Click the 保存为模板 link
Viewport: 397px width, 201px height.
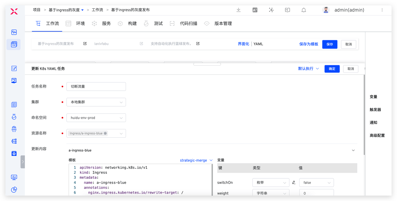[309, 44]
